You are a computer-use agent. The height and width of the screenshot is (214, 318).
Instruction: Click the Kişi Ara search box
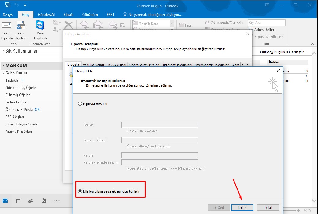click(x=267, y=23)
